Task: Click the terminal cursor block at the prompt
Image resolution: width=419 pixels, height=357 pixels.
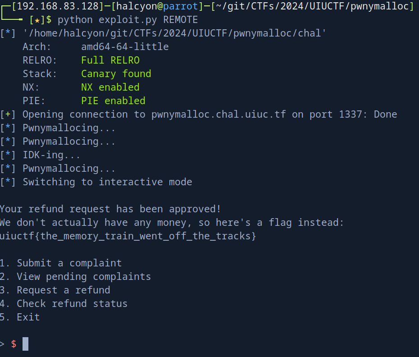Action: tap(25, 344)
